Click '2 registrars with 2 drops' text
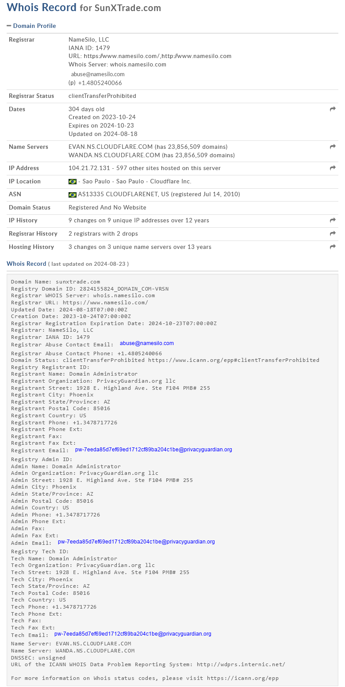 point(103,233)
